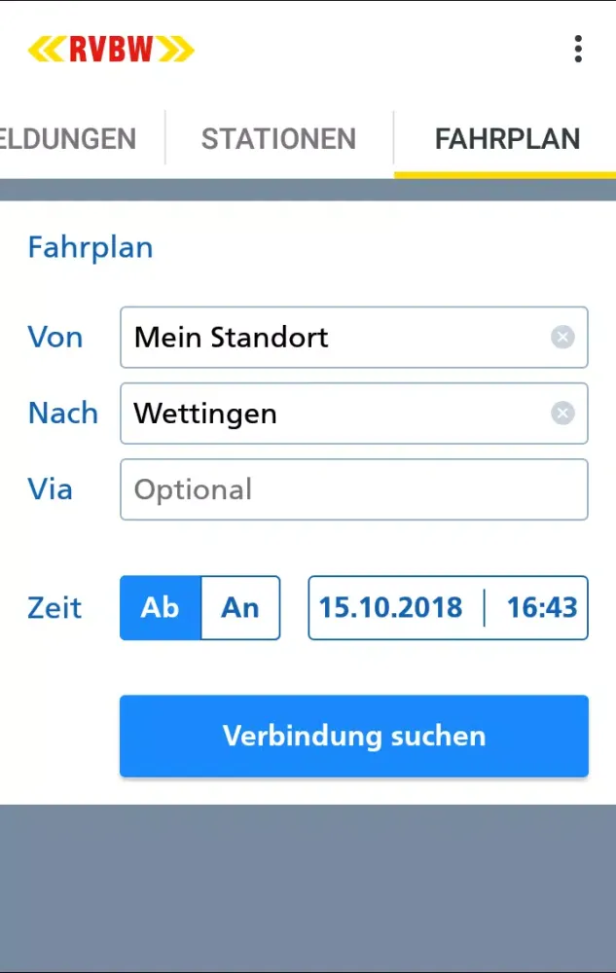Switch to the Meldungen tab
The image size is (616, 973).
tap(68, 139)
